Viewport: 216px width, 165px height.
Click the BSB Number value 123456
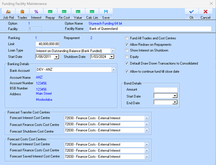point(41,89)
